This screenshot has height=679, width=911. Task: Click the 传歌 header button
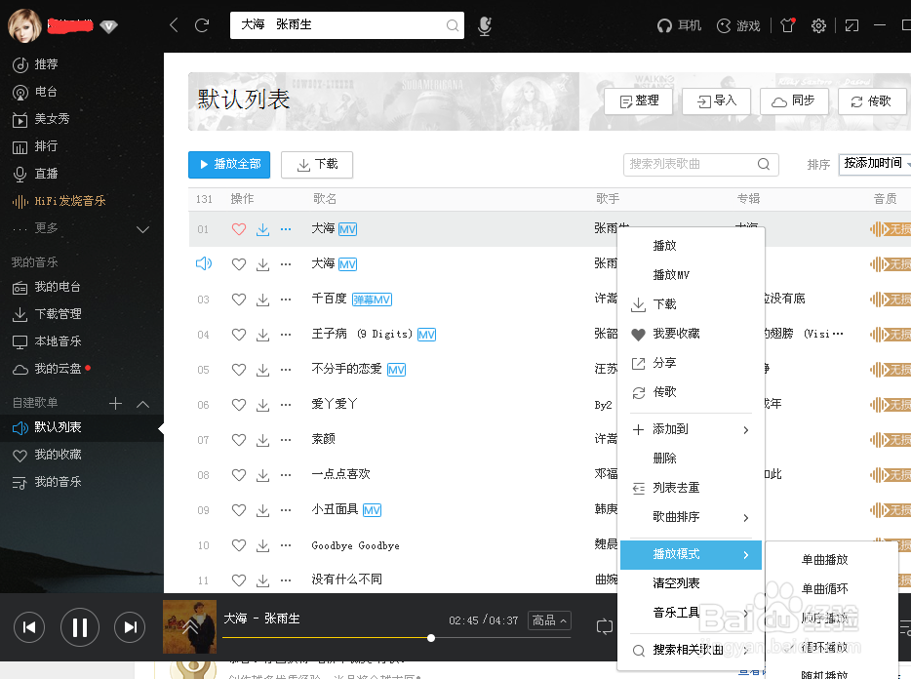click(x=872, y=101)
